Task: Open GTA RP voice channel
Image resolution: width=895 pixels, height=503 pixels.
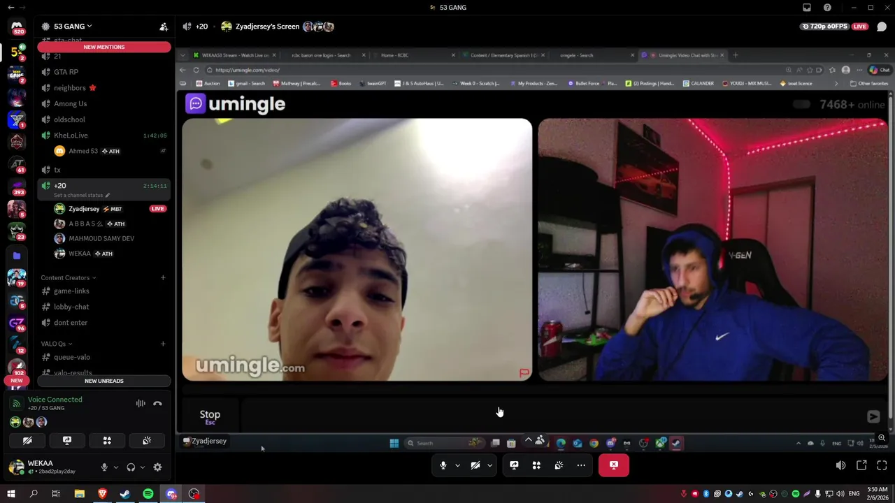Action: click(x=104, y=72)
